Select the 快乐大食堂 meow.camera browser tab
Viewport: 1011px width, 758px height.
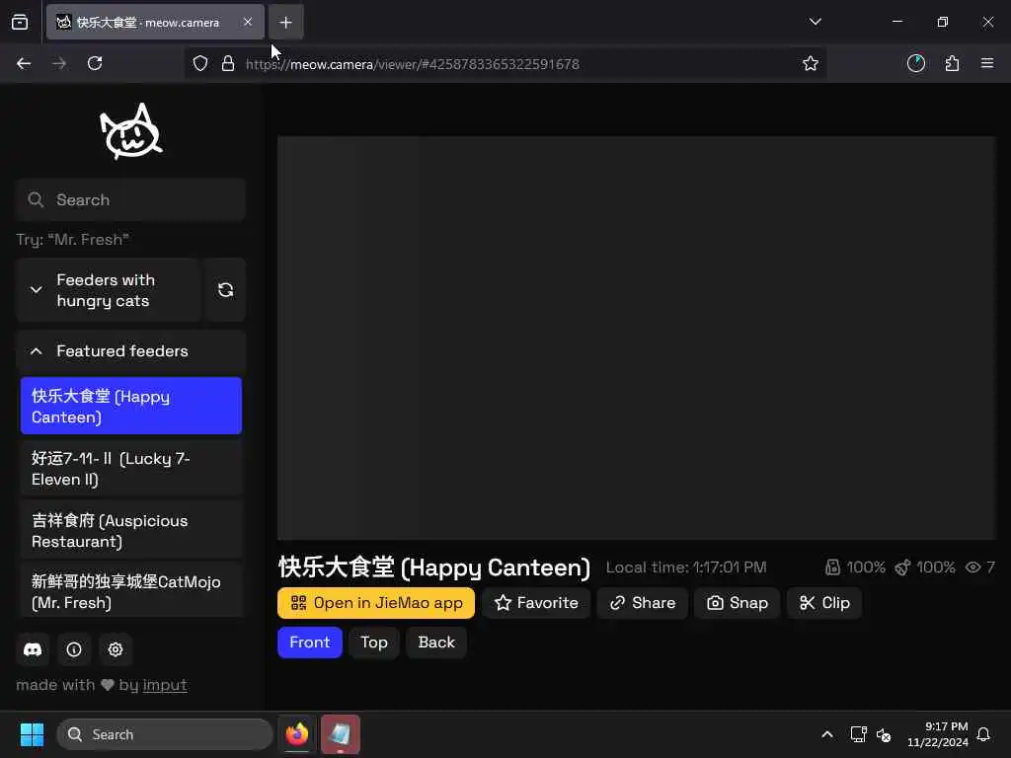coord(155,23)
